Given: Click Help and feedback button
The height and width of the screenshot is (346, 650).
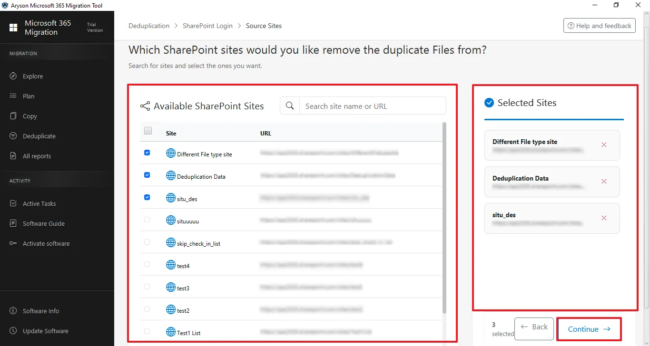Looking at the screenshot, I should point(599,26).
